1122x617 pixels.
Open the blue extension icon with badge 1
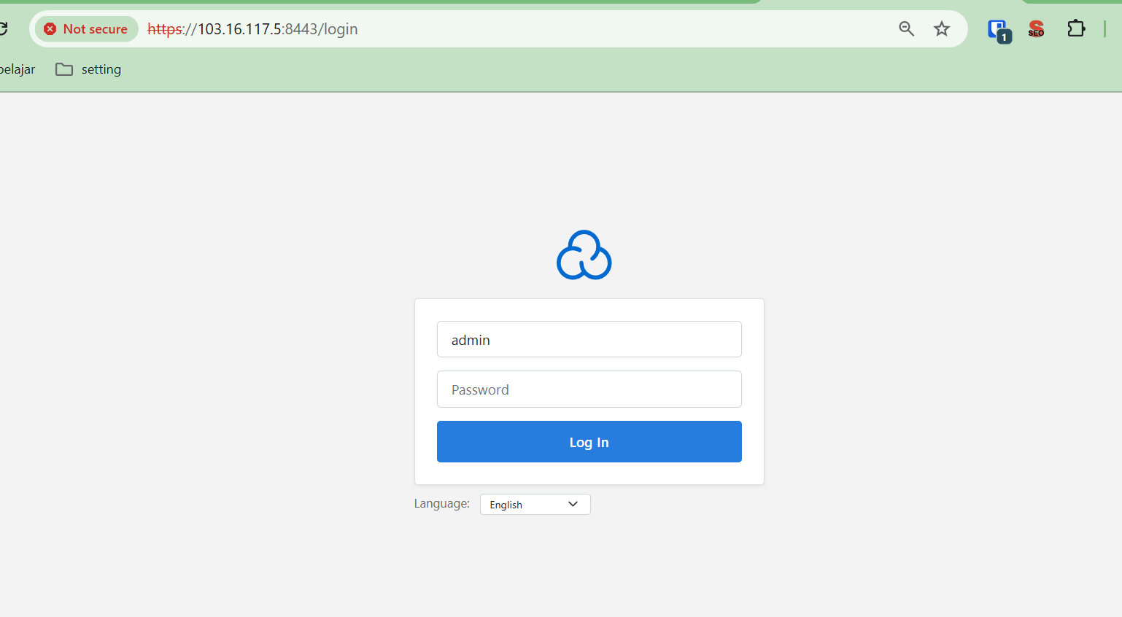[x=999, y=31]
